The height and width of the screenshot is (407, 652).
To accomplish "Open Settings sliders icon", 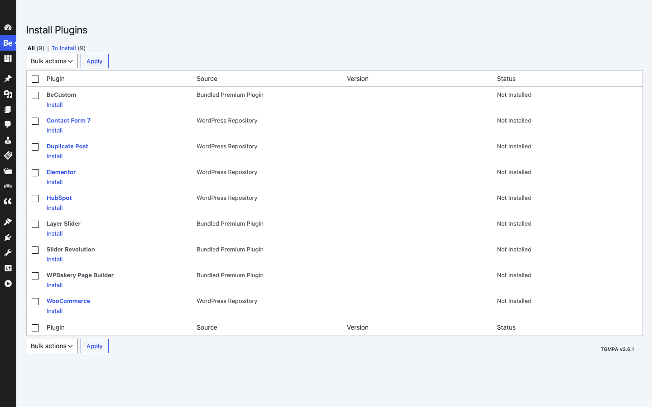I will tap(8, 268).
